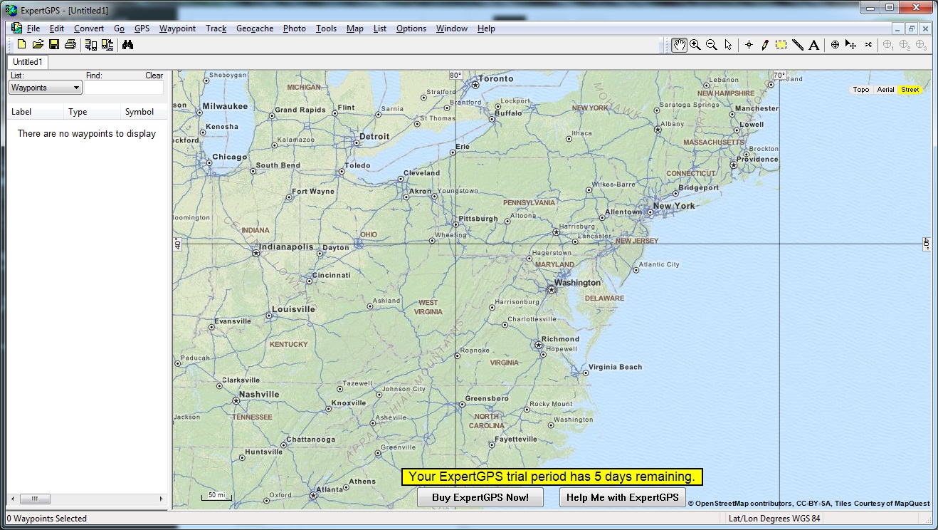
Task: Click the trial period remaining banner
Action: pos(552,477)
